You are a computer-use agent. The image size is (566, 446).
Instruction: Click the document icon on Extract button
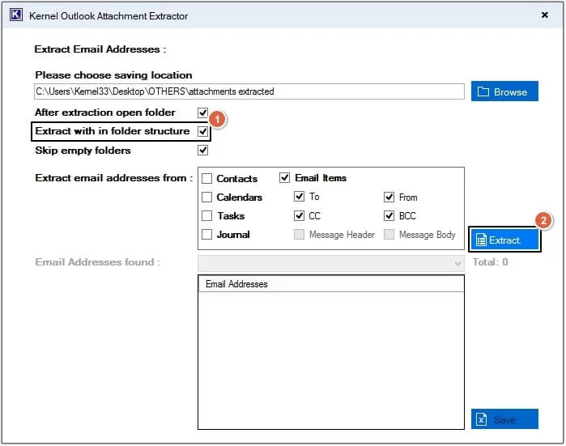pyautogui.click(x=481, y=240)
